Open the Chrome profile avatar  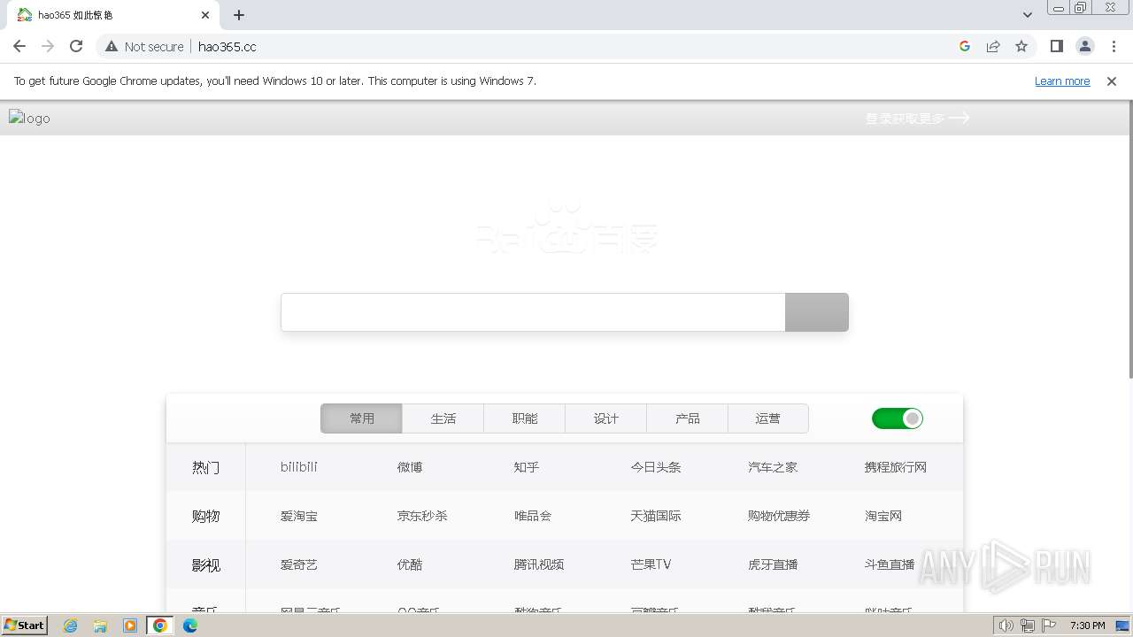point(1085,46)
